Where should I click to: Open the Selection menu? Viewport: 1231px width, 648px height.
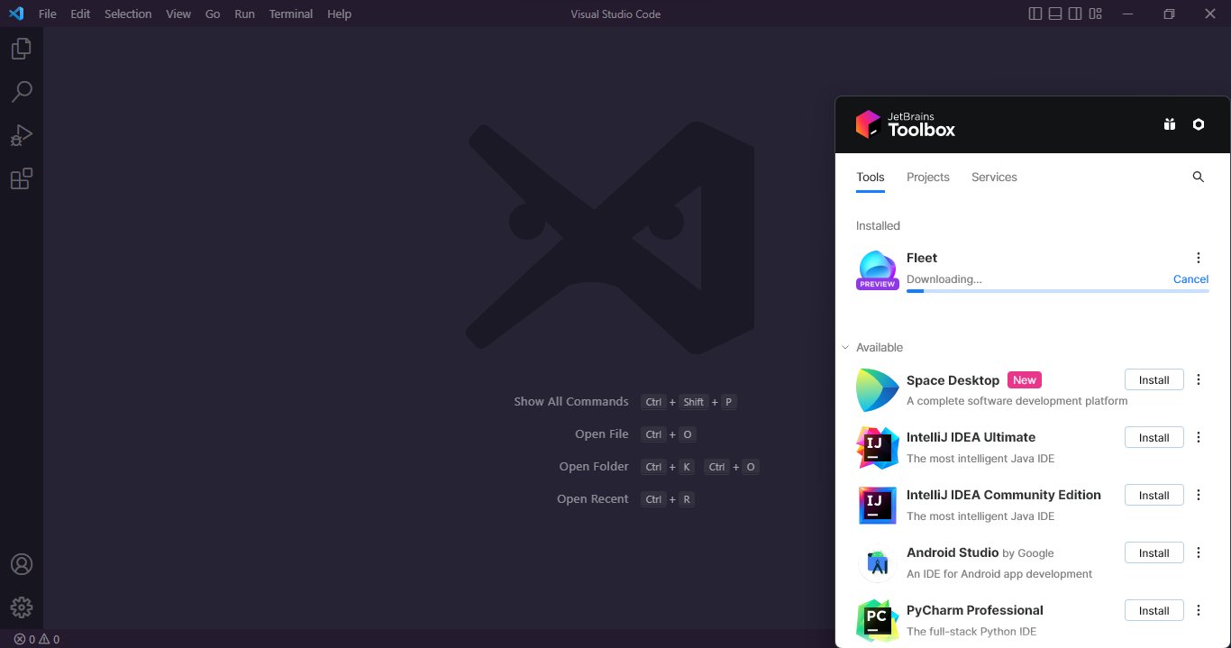click(128, 14)
